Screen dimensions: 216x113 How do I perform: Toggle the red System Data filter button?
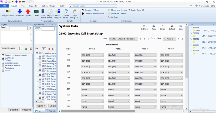(x=49, y=49)
